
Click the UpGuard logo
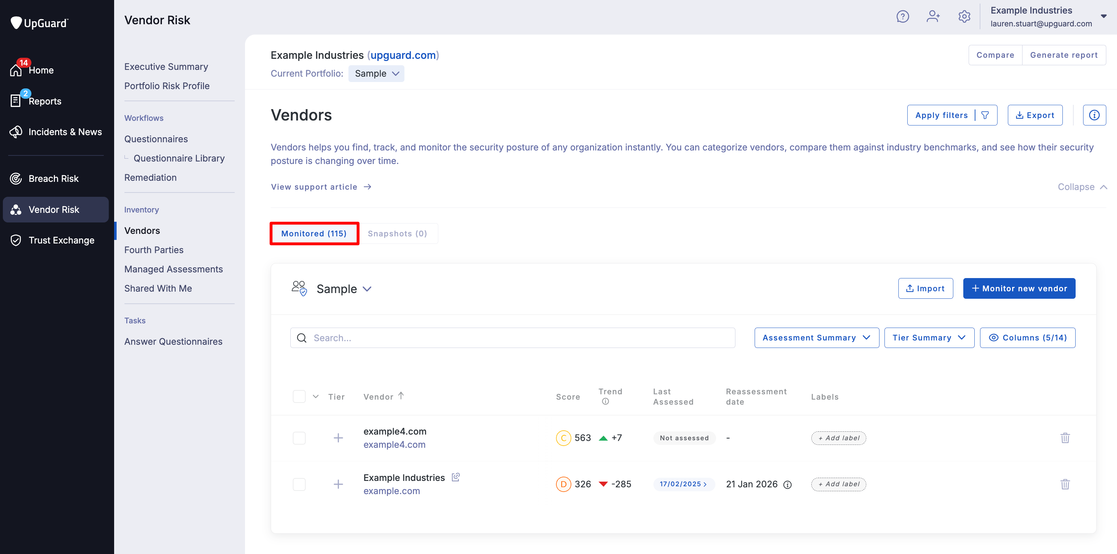(39, 22)
